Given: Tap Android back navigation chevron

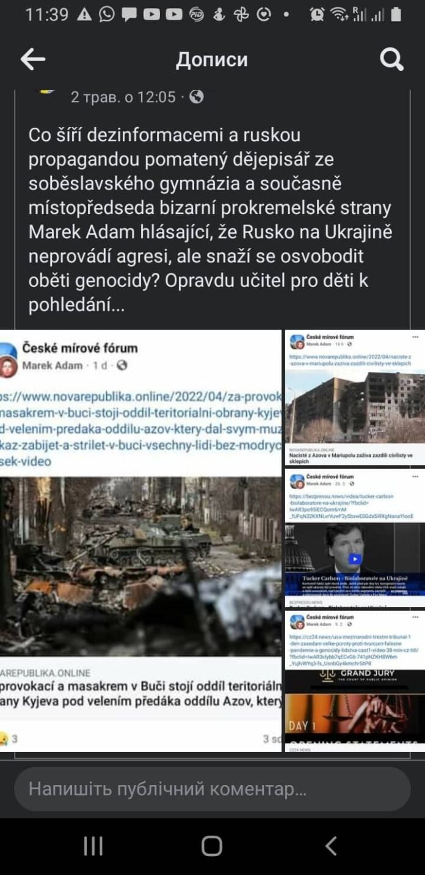Looking at the screenshot, I should (331, 846).
